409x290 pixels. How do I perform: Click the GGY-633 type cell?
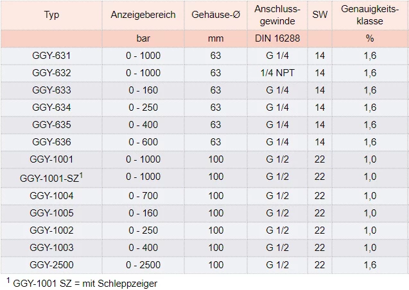tap(51, 90)
